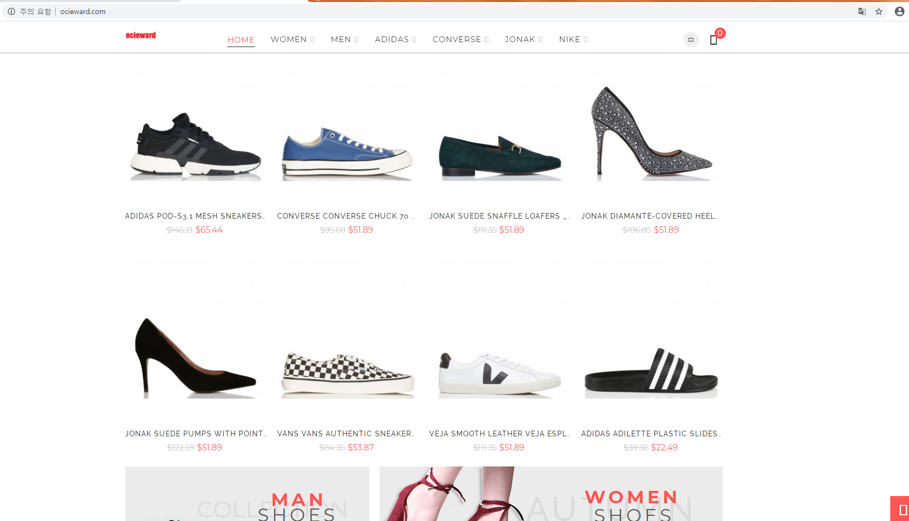Screen dimensions: 909x521
Task: Open the MAN SHOES collection banner
Action: pyautogui.click(x=247, y=493)
